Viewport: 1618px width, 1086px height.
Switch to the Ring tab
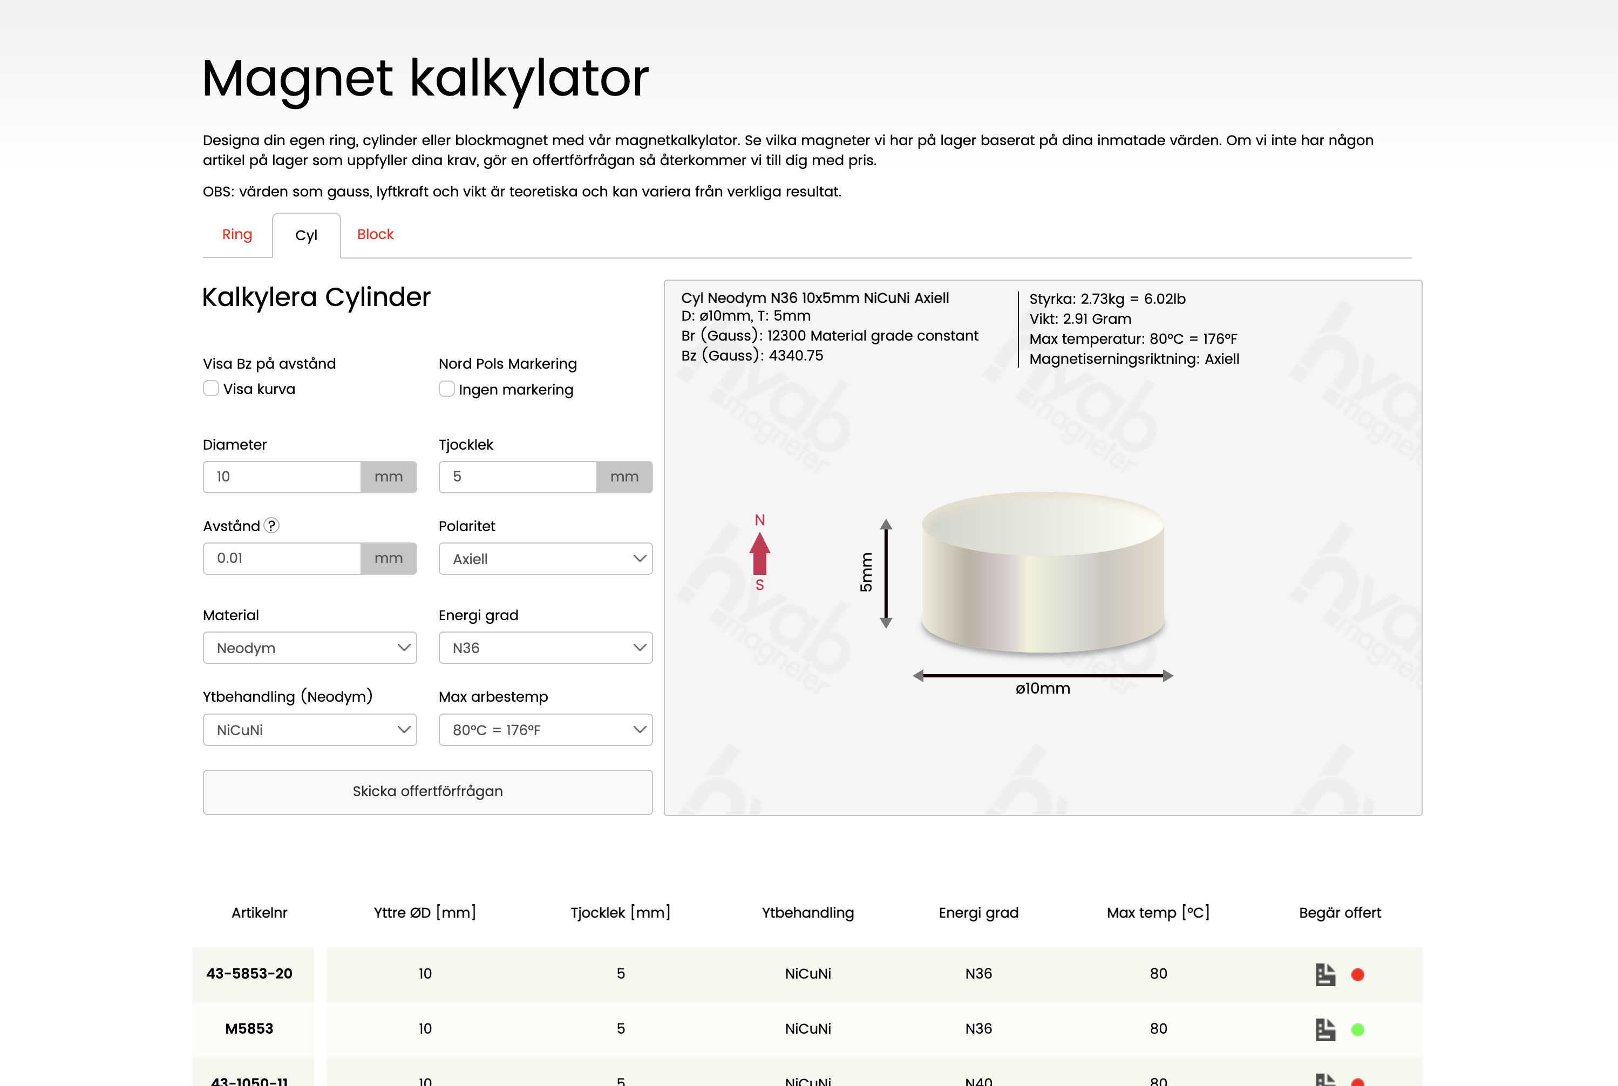[x=237, y=234]
